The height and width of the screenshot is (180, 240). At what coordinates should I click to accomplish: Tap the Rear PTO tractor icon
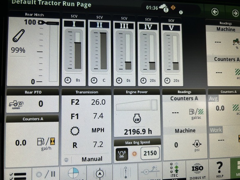click(x=16, y=105)
